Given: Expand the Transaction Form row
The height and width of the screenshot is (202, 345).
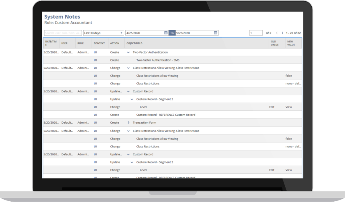Looking at the screenshot, I should [x=128, y=123].
